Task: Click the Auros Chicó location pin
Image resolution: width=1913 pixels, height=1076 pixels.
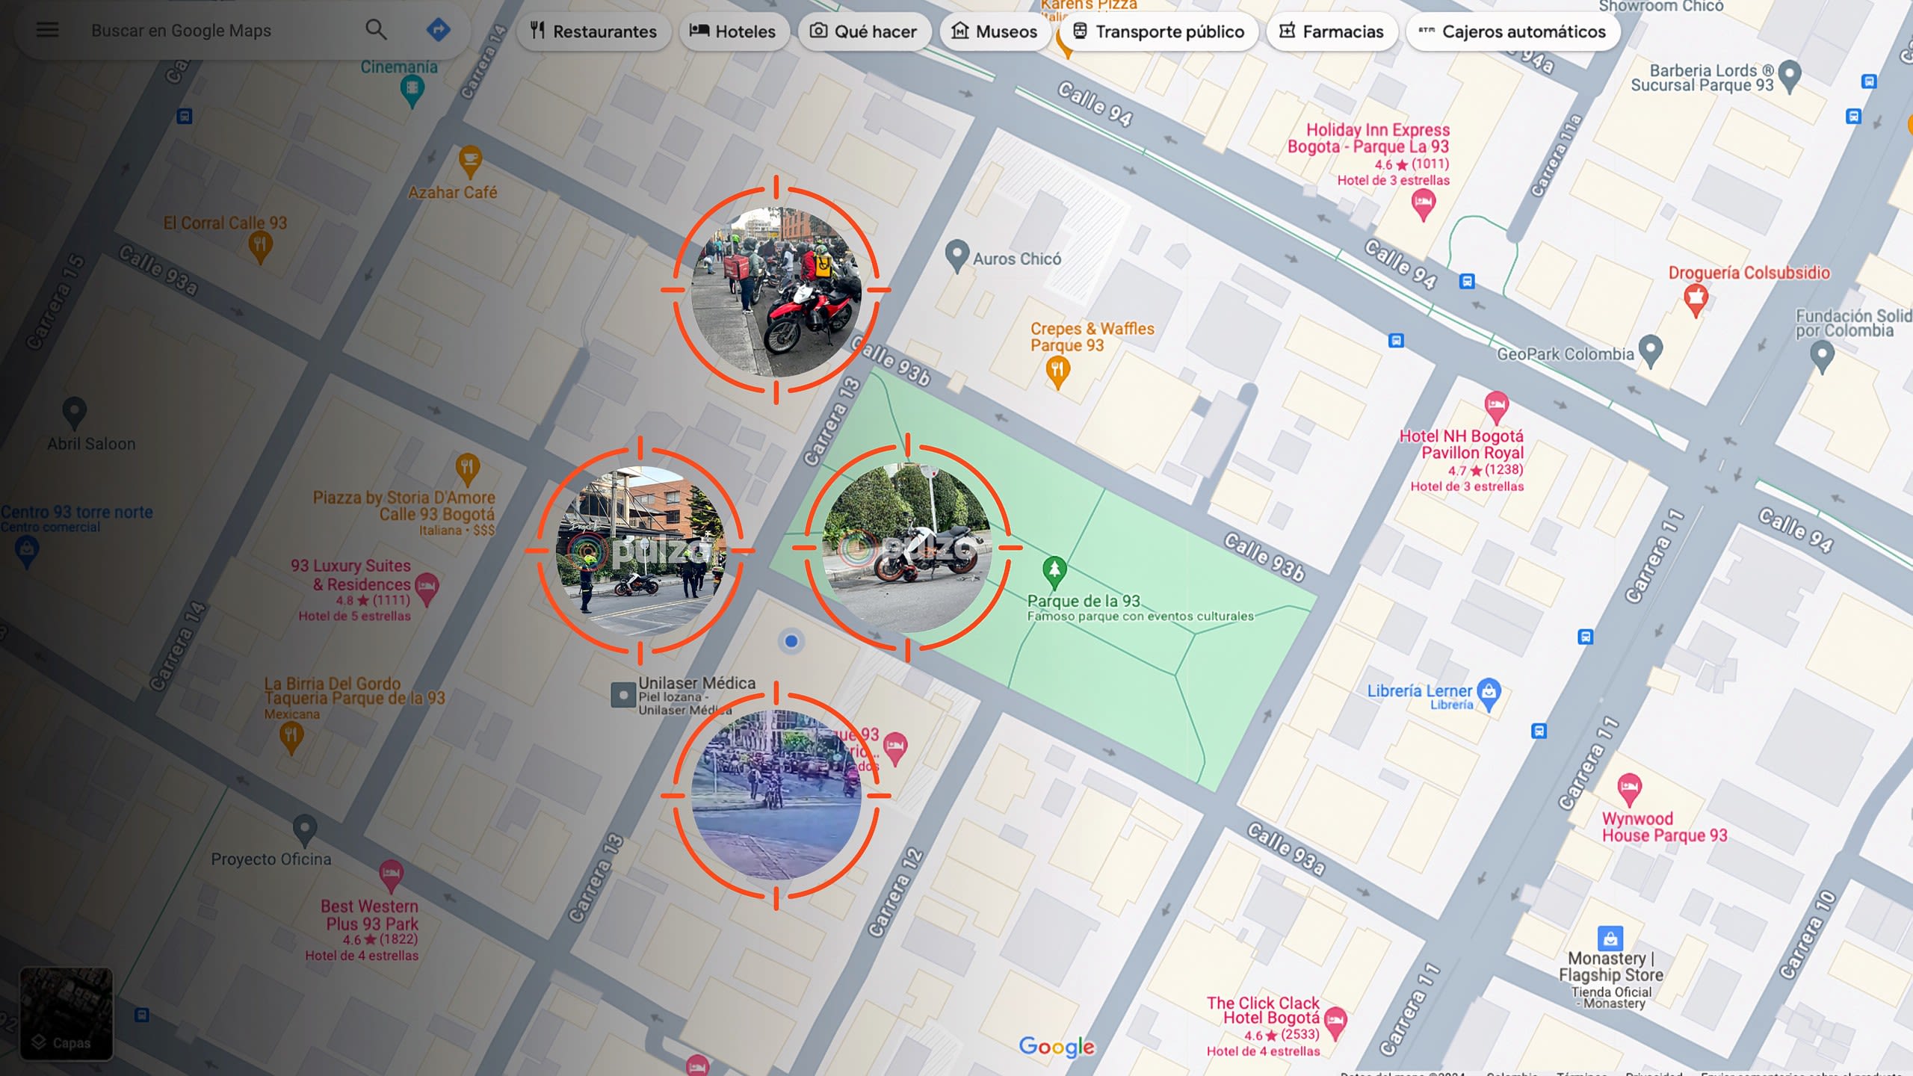Action: pyautogui.click(x=957, y=256)
